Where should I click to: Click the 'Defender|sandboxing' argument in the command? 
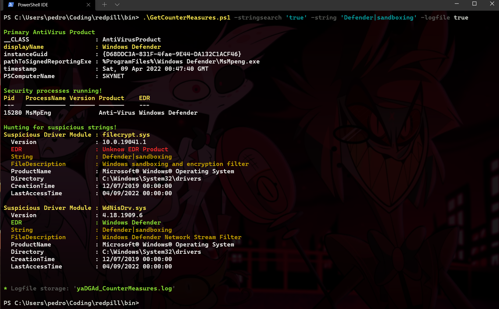(379, 17)
